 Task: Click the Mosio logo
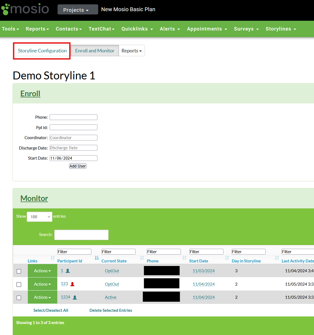(x=25, y=9)
